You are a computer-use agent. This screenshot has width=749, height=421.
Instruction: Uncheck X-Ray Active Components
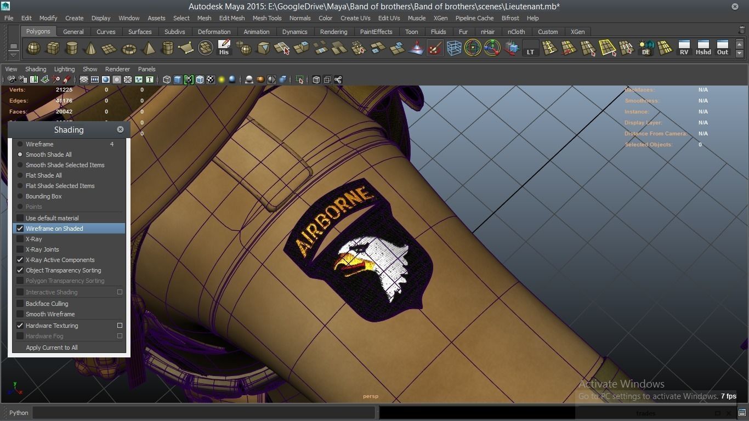(x=20, y=260)
